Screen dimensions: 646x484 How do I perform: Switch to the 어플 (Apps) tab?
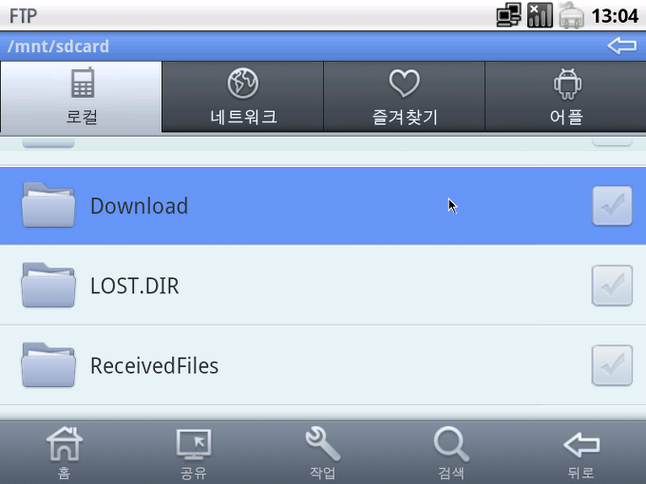click(x=565, y=97)
